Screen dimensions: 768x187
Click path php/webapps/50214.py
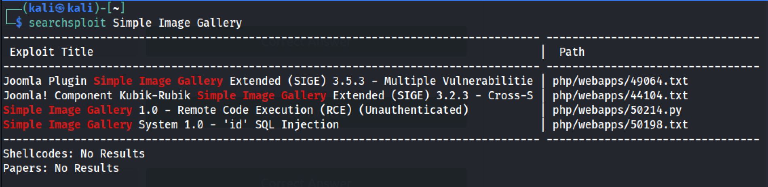[617, 110]
